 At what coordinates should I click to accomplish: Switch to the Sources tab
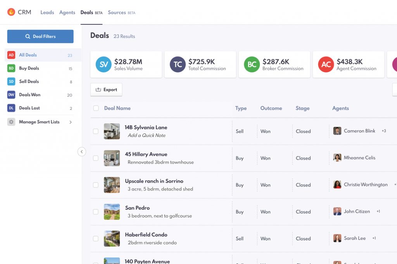pyautogui.click(x=117, y=12)
